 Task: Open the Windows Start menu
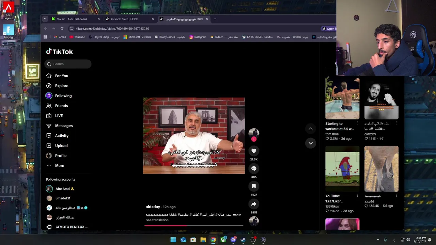tap(173, 240)
